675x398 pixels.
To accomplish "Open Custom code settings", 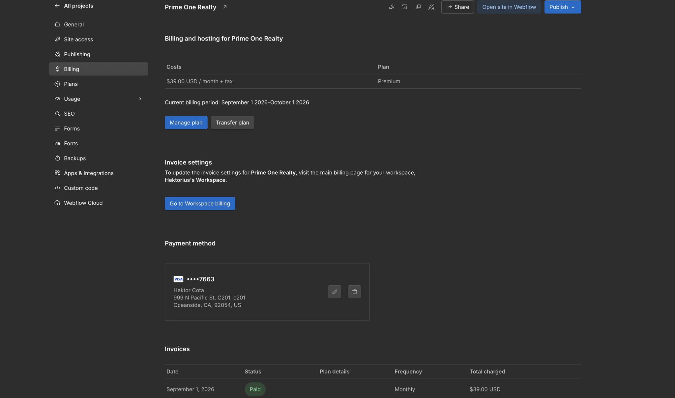I will pyautogui.click(x=99, y=188).
